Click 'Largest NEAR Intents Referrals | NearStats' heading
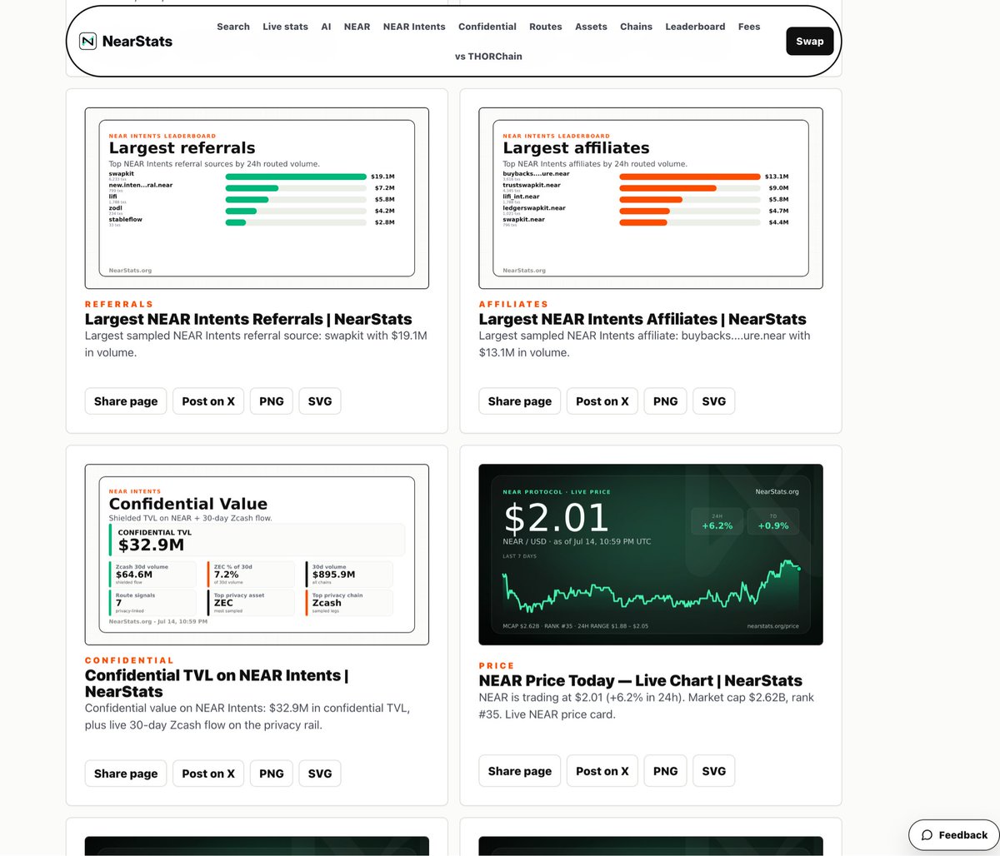The height and width of the screenshot is (856, 1000). [248, 320]
